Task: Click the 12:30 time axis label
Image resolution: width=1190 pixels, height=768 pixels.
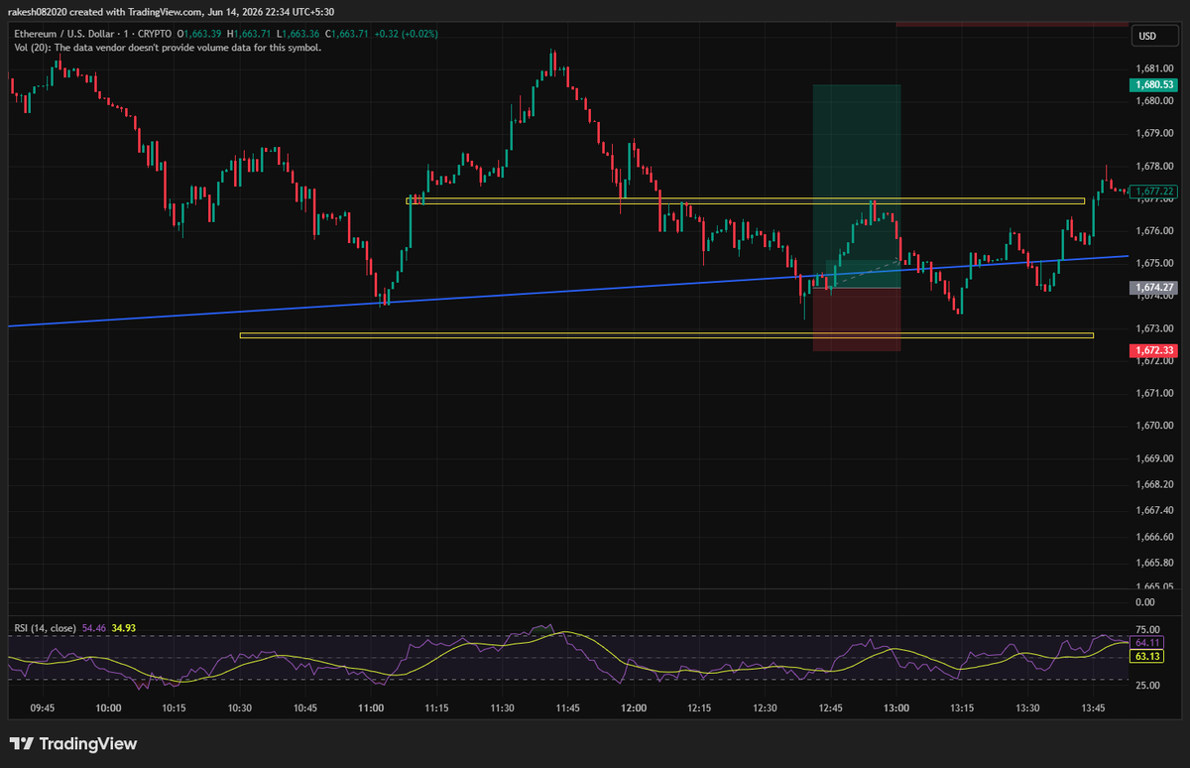Action: tap(765, 708)
